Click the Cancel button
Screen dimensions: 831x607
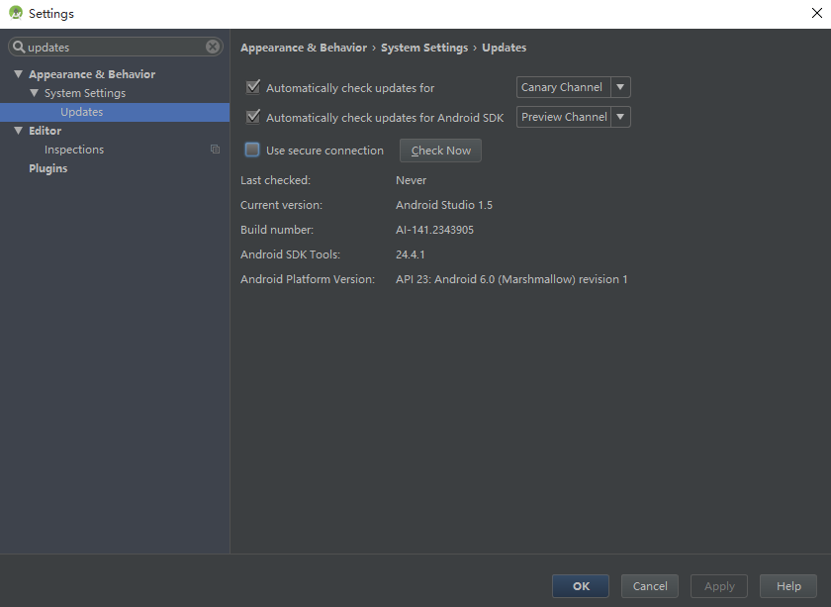click(650, 586)
